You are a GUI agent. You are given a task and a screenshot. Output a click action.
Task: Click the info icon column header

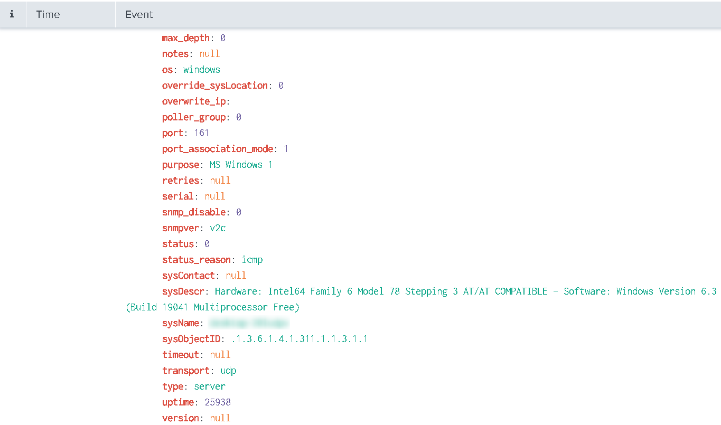[12, 14]
